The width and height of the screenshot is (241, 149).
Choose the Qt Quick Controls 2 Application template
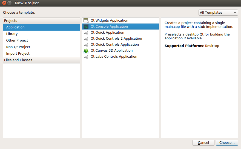(120, 39)
